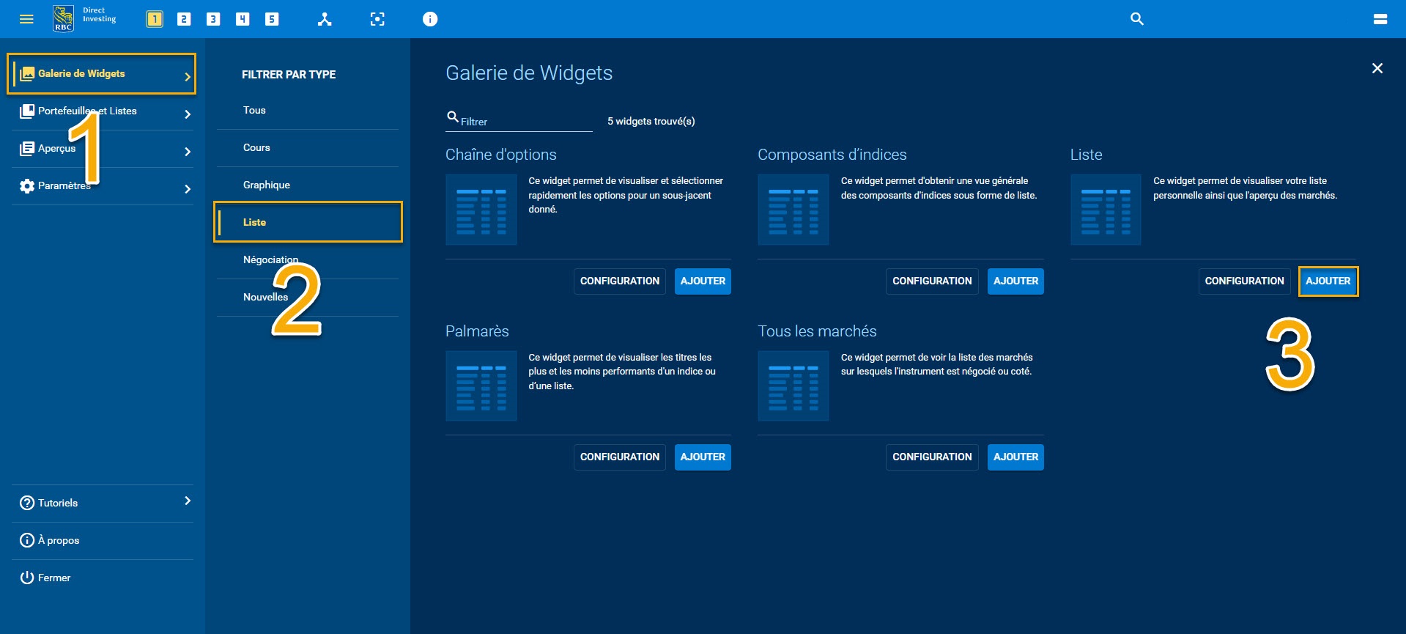Click the network hierarchy icon in top bar

point(325,19)
